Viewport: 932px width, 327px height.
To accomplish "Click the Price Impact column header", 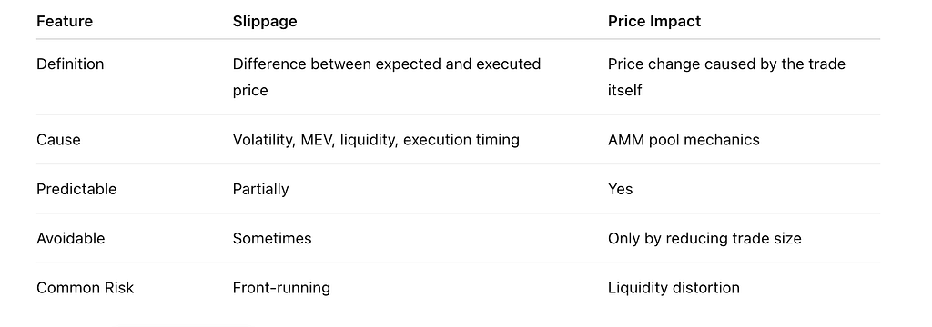I will (653, 22).
